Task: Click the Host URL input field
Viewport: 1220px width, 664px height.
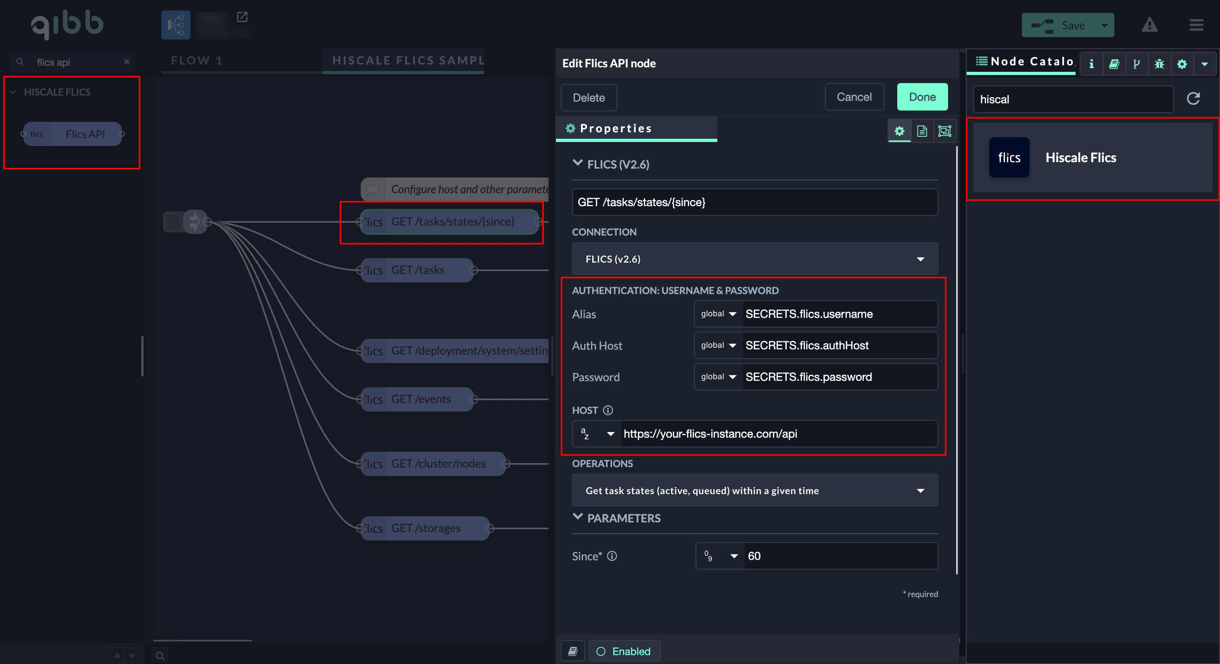Action: (x=777, y=434)
